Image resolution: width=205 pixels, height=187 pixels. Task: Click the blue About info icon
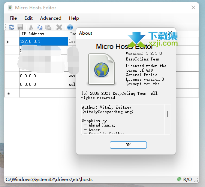tap(70, 27)
